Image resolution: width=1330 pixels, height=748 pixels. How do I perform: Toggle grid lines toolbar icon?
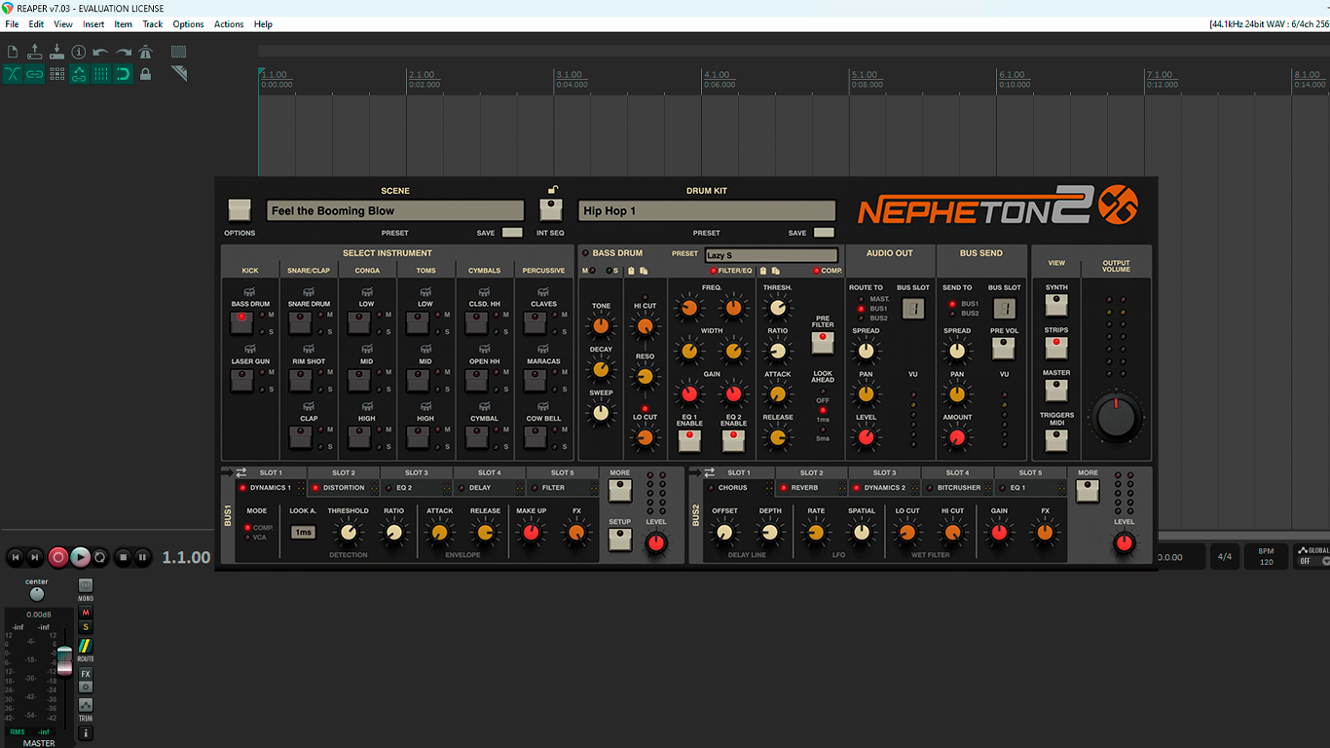[101, 74]
